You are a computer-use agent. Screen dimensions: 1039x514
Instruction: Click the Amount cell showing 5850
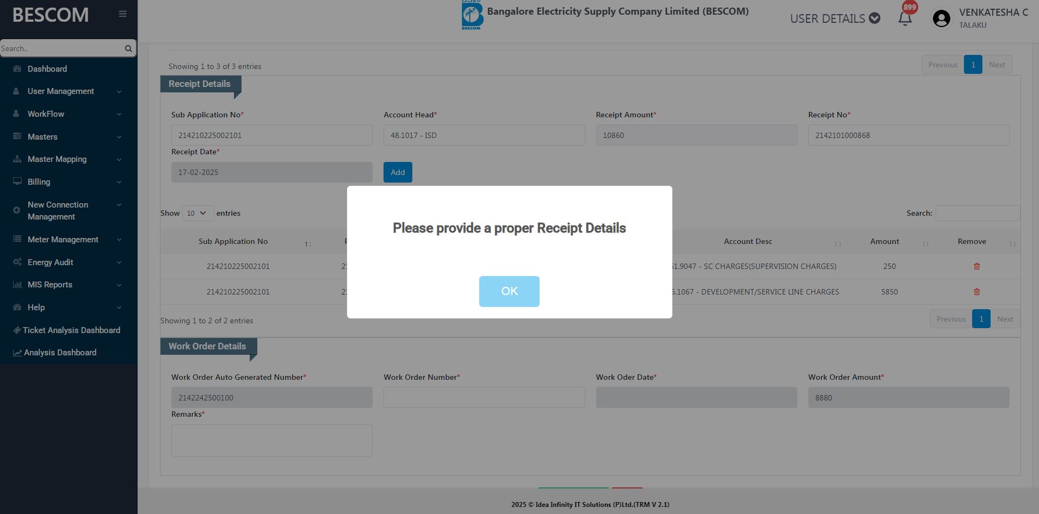pyautogui.click(x=889, y=292)
